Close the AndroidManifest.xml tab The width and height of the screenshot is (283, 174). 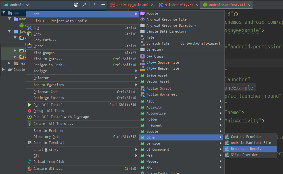click(249, 5)
